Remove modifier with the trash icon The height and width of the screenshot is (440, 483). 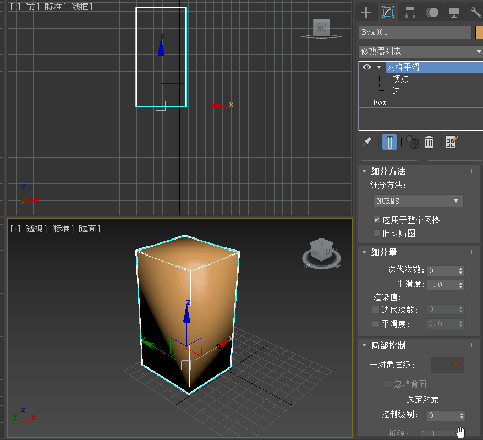[429, 142]
